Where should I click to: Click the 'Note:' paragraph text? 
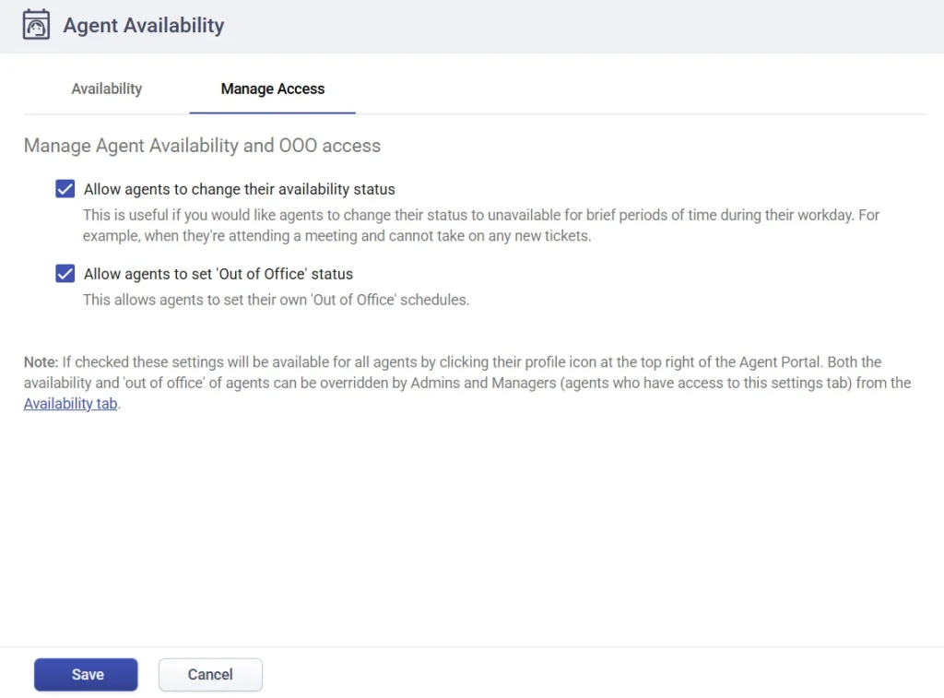(x=467, y=383)
